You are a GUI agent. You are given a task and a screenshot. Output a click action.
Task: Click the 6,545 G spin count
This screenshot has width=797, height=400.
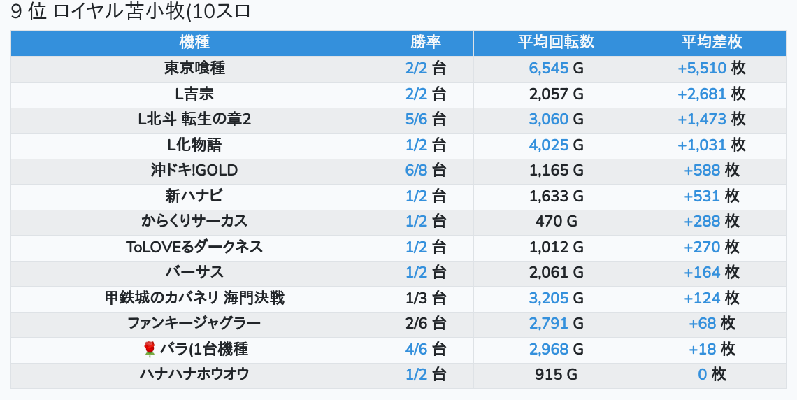(549, 69)
